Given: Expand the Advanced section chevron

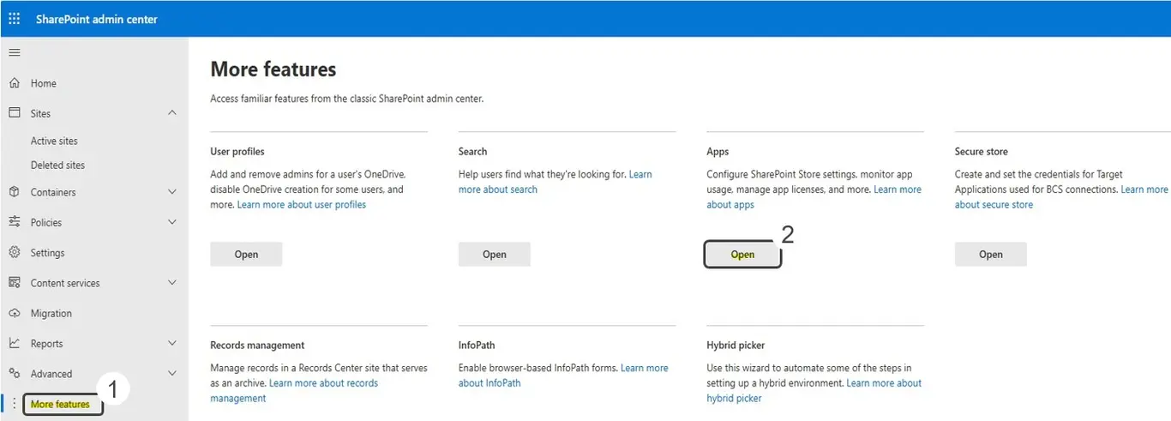Looking at the screenshot, I should pos(172,374).
